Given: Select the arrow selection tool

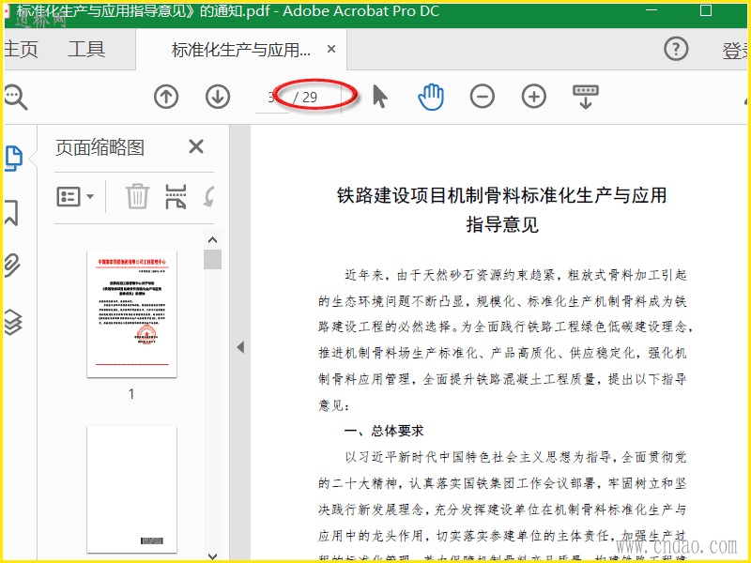Looking at the screenshot, I should point(380,97).
